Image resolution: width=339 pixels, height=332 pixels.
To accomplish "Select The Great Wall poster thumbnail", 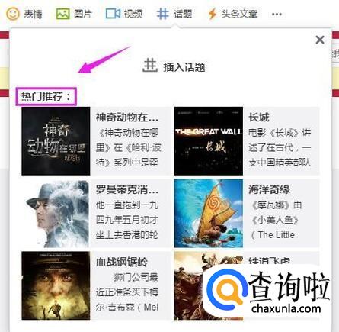I will pos(209,141).
